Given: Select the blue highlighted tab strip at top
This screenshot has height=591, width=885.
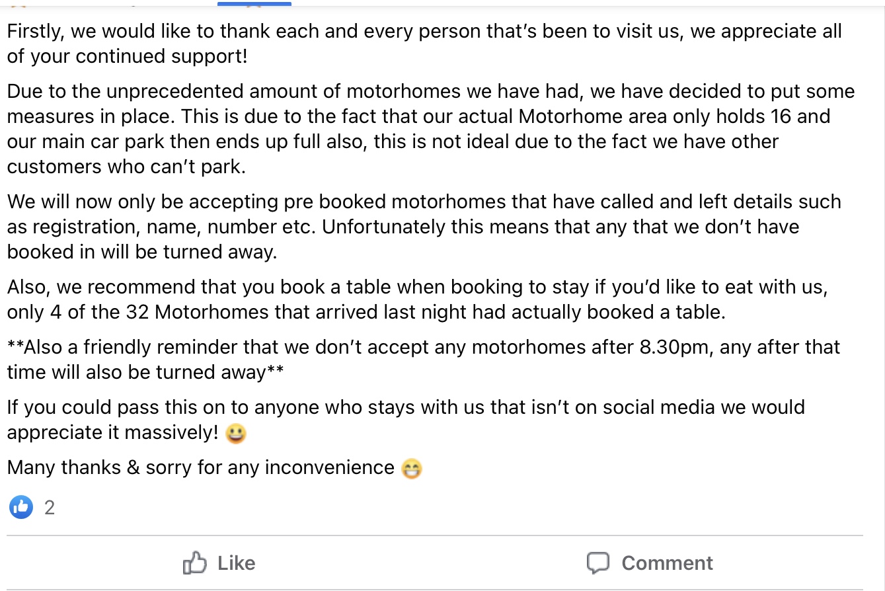Looking at the screenshot, I should tap(254, 3).
